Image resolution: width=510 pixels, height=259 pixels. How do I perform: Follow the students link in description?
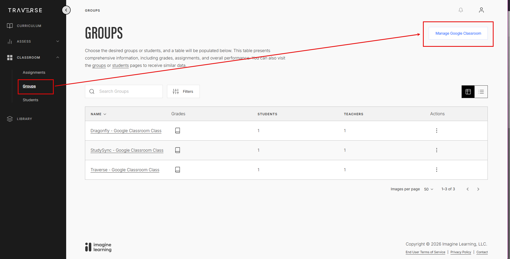pos(120,65)
